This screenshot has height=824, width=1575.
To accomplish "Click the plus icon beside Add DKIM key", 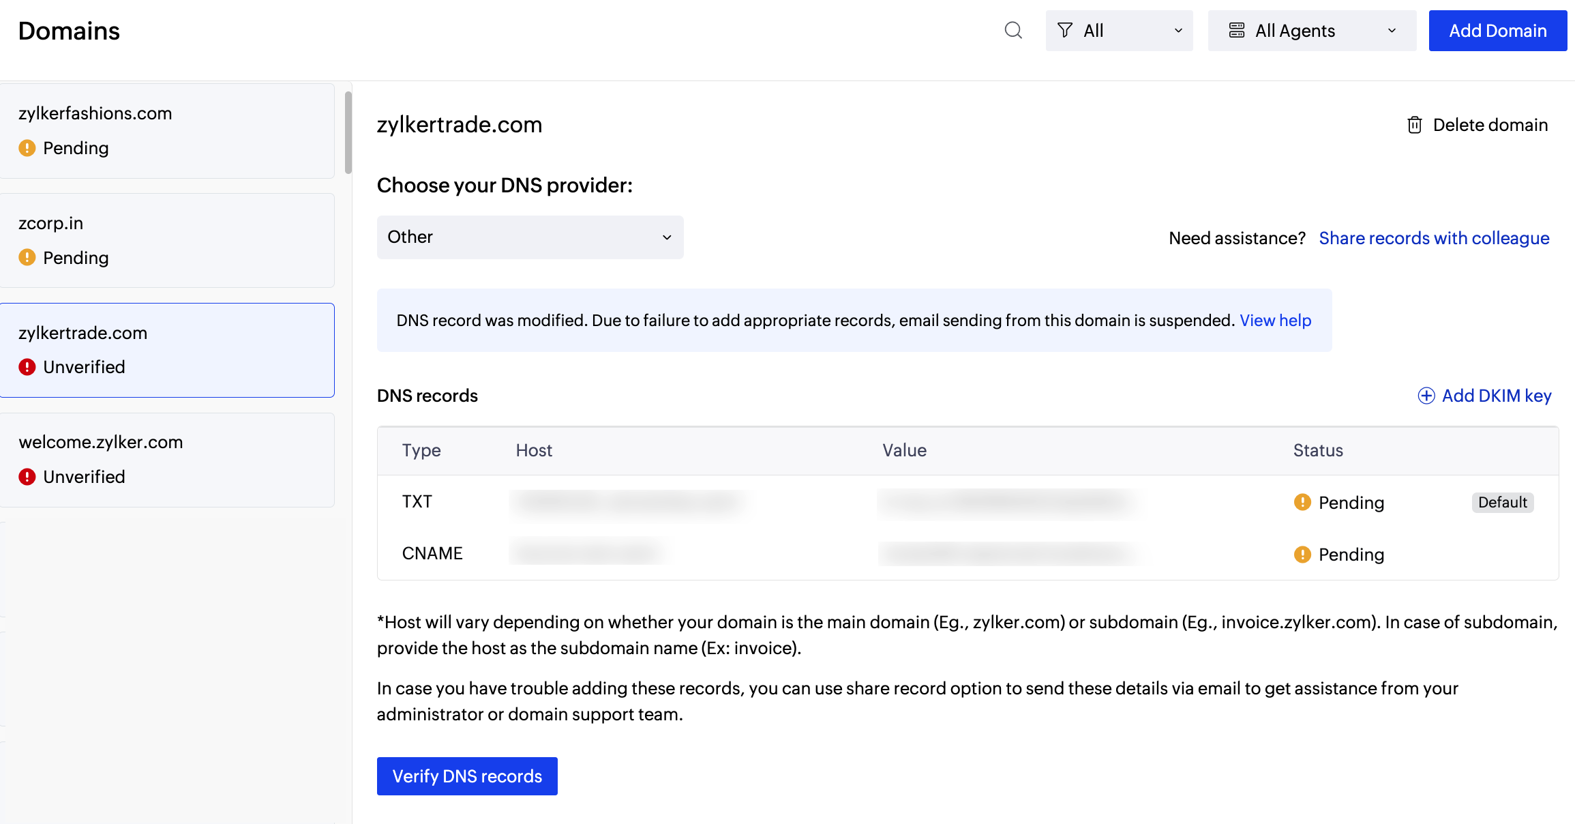I will (1426, 396).
